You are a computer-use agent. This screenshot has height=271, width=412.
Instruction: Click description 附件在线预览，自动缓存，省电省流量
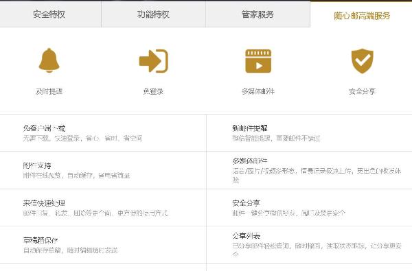click(x=76, y=176)
